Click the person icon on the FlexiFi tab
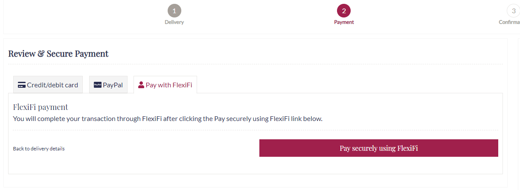This screenshot has width=520, height=190. point(141,85)
